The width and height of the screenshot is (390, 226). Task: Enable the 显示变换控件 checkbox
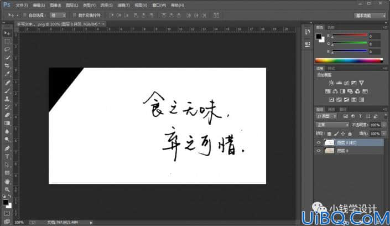coord(74,16)
